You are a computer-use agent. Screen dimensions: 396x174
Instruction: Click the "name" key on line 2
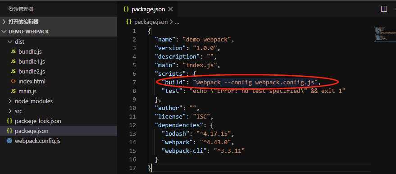point(165,40)
